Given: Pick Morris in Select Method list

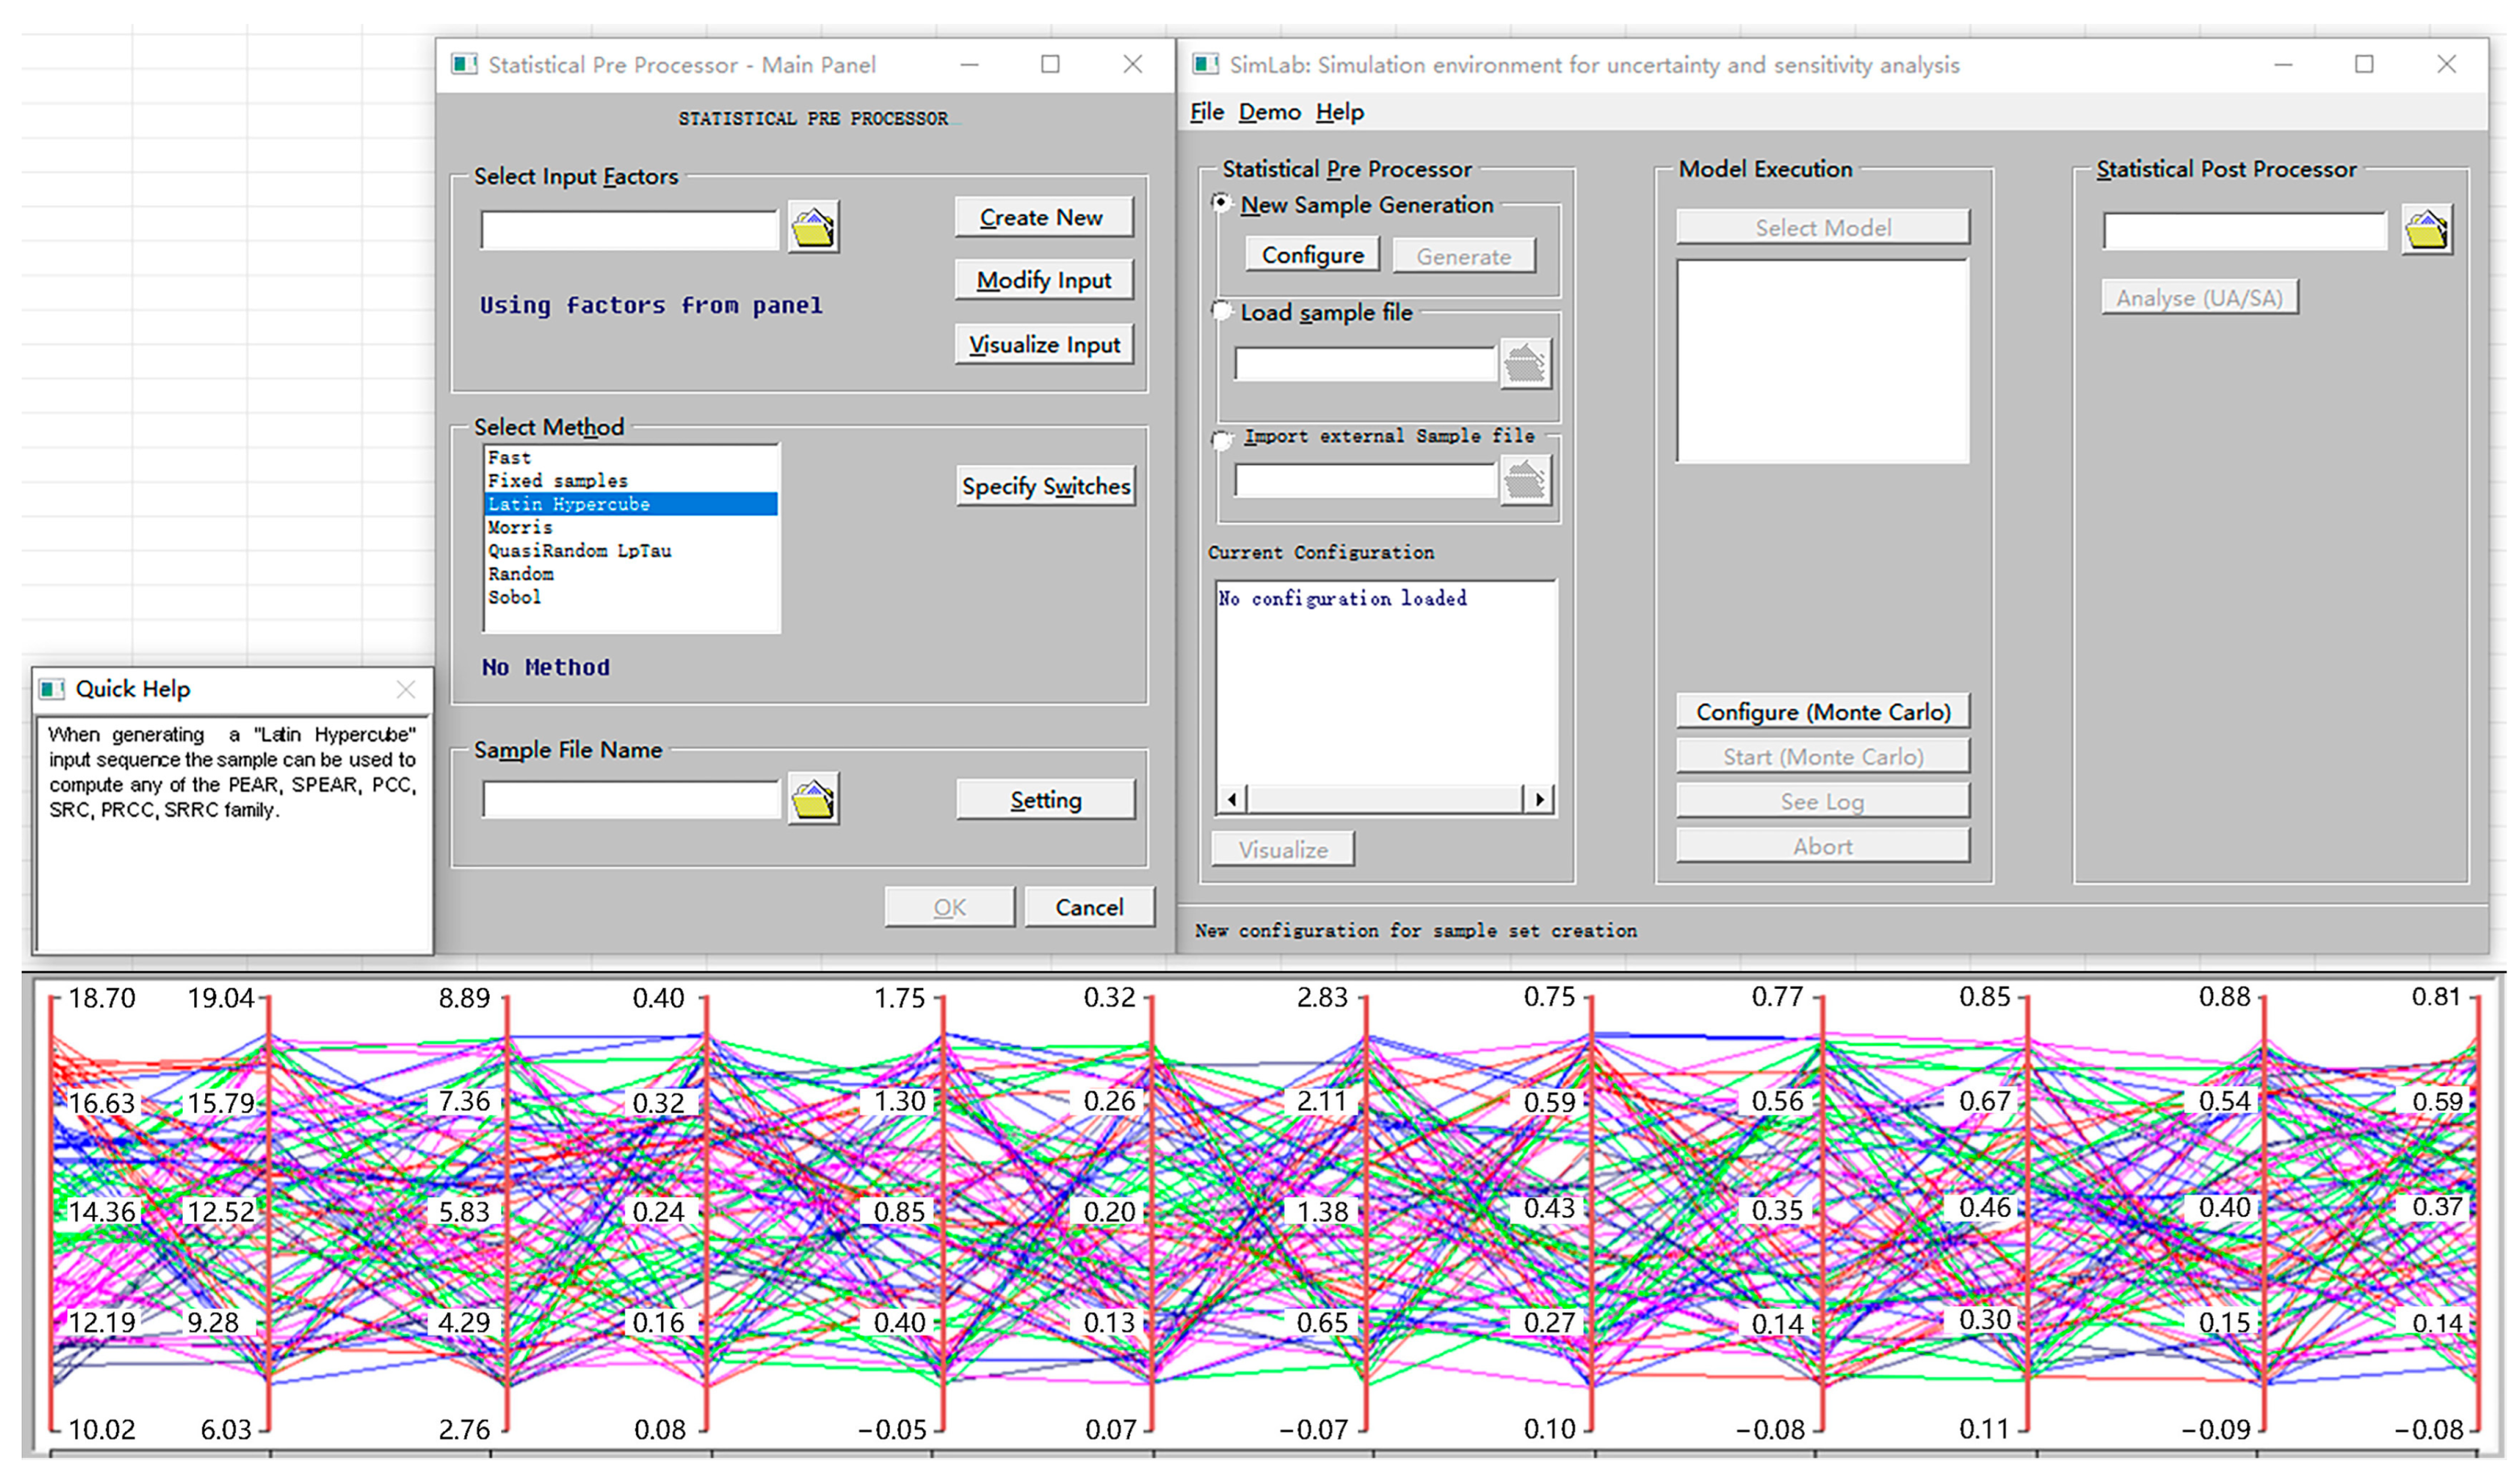Looking at the screenshot, I should point(520,527).
